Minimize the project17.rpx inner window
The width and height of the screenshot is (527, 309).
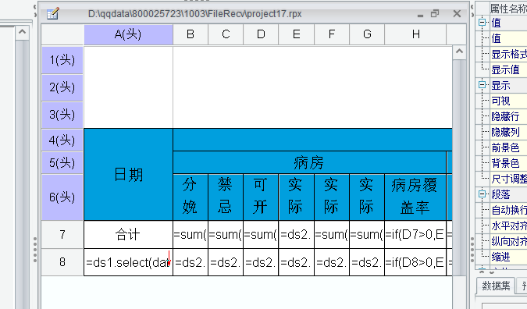click(x=420, y=16)
